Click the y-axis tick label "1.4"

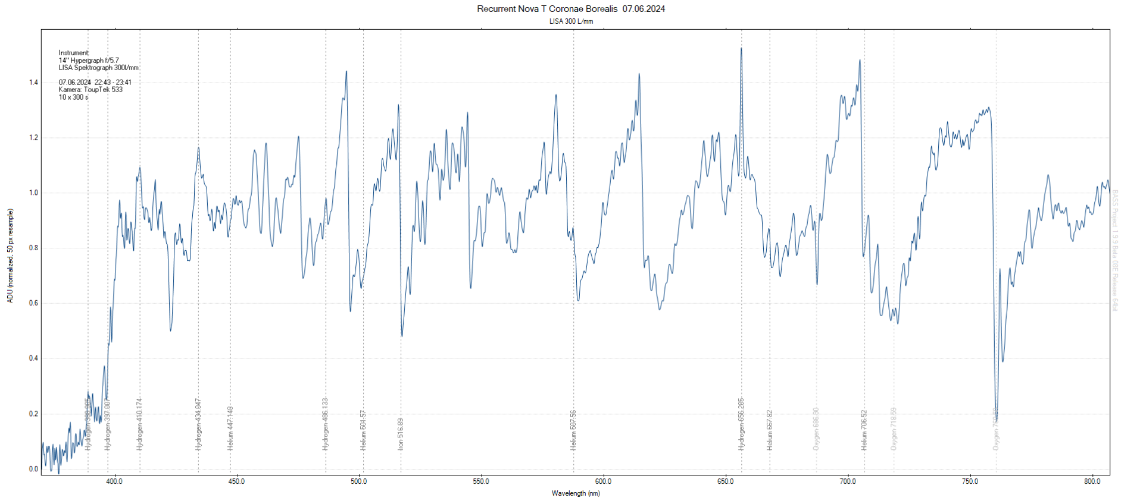[33, 82]
